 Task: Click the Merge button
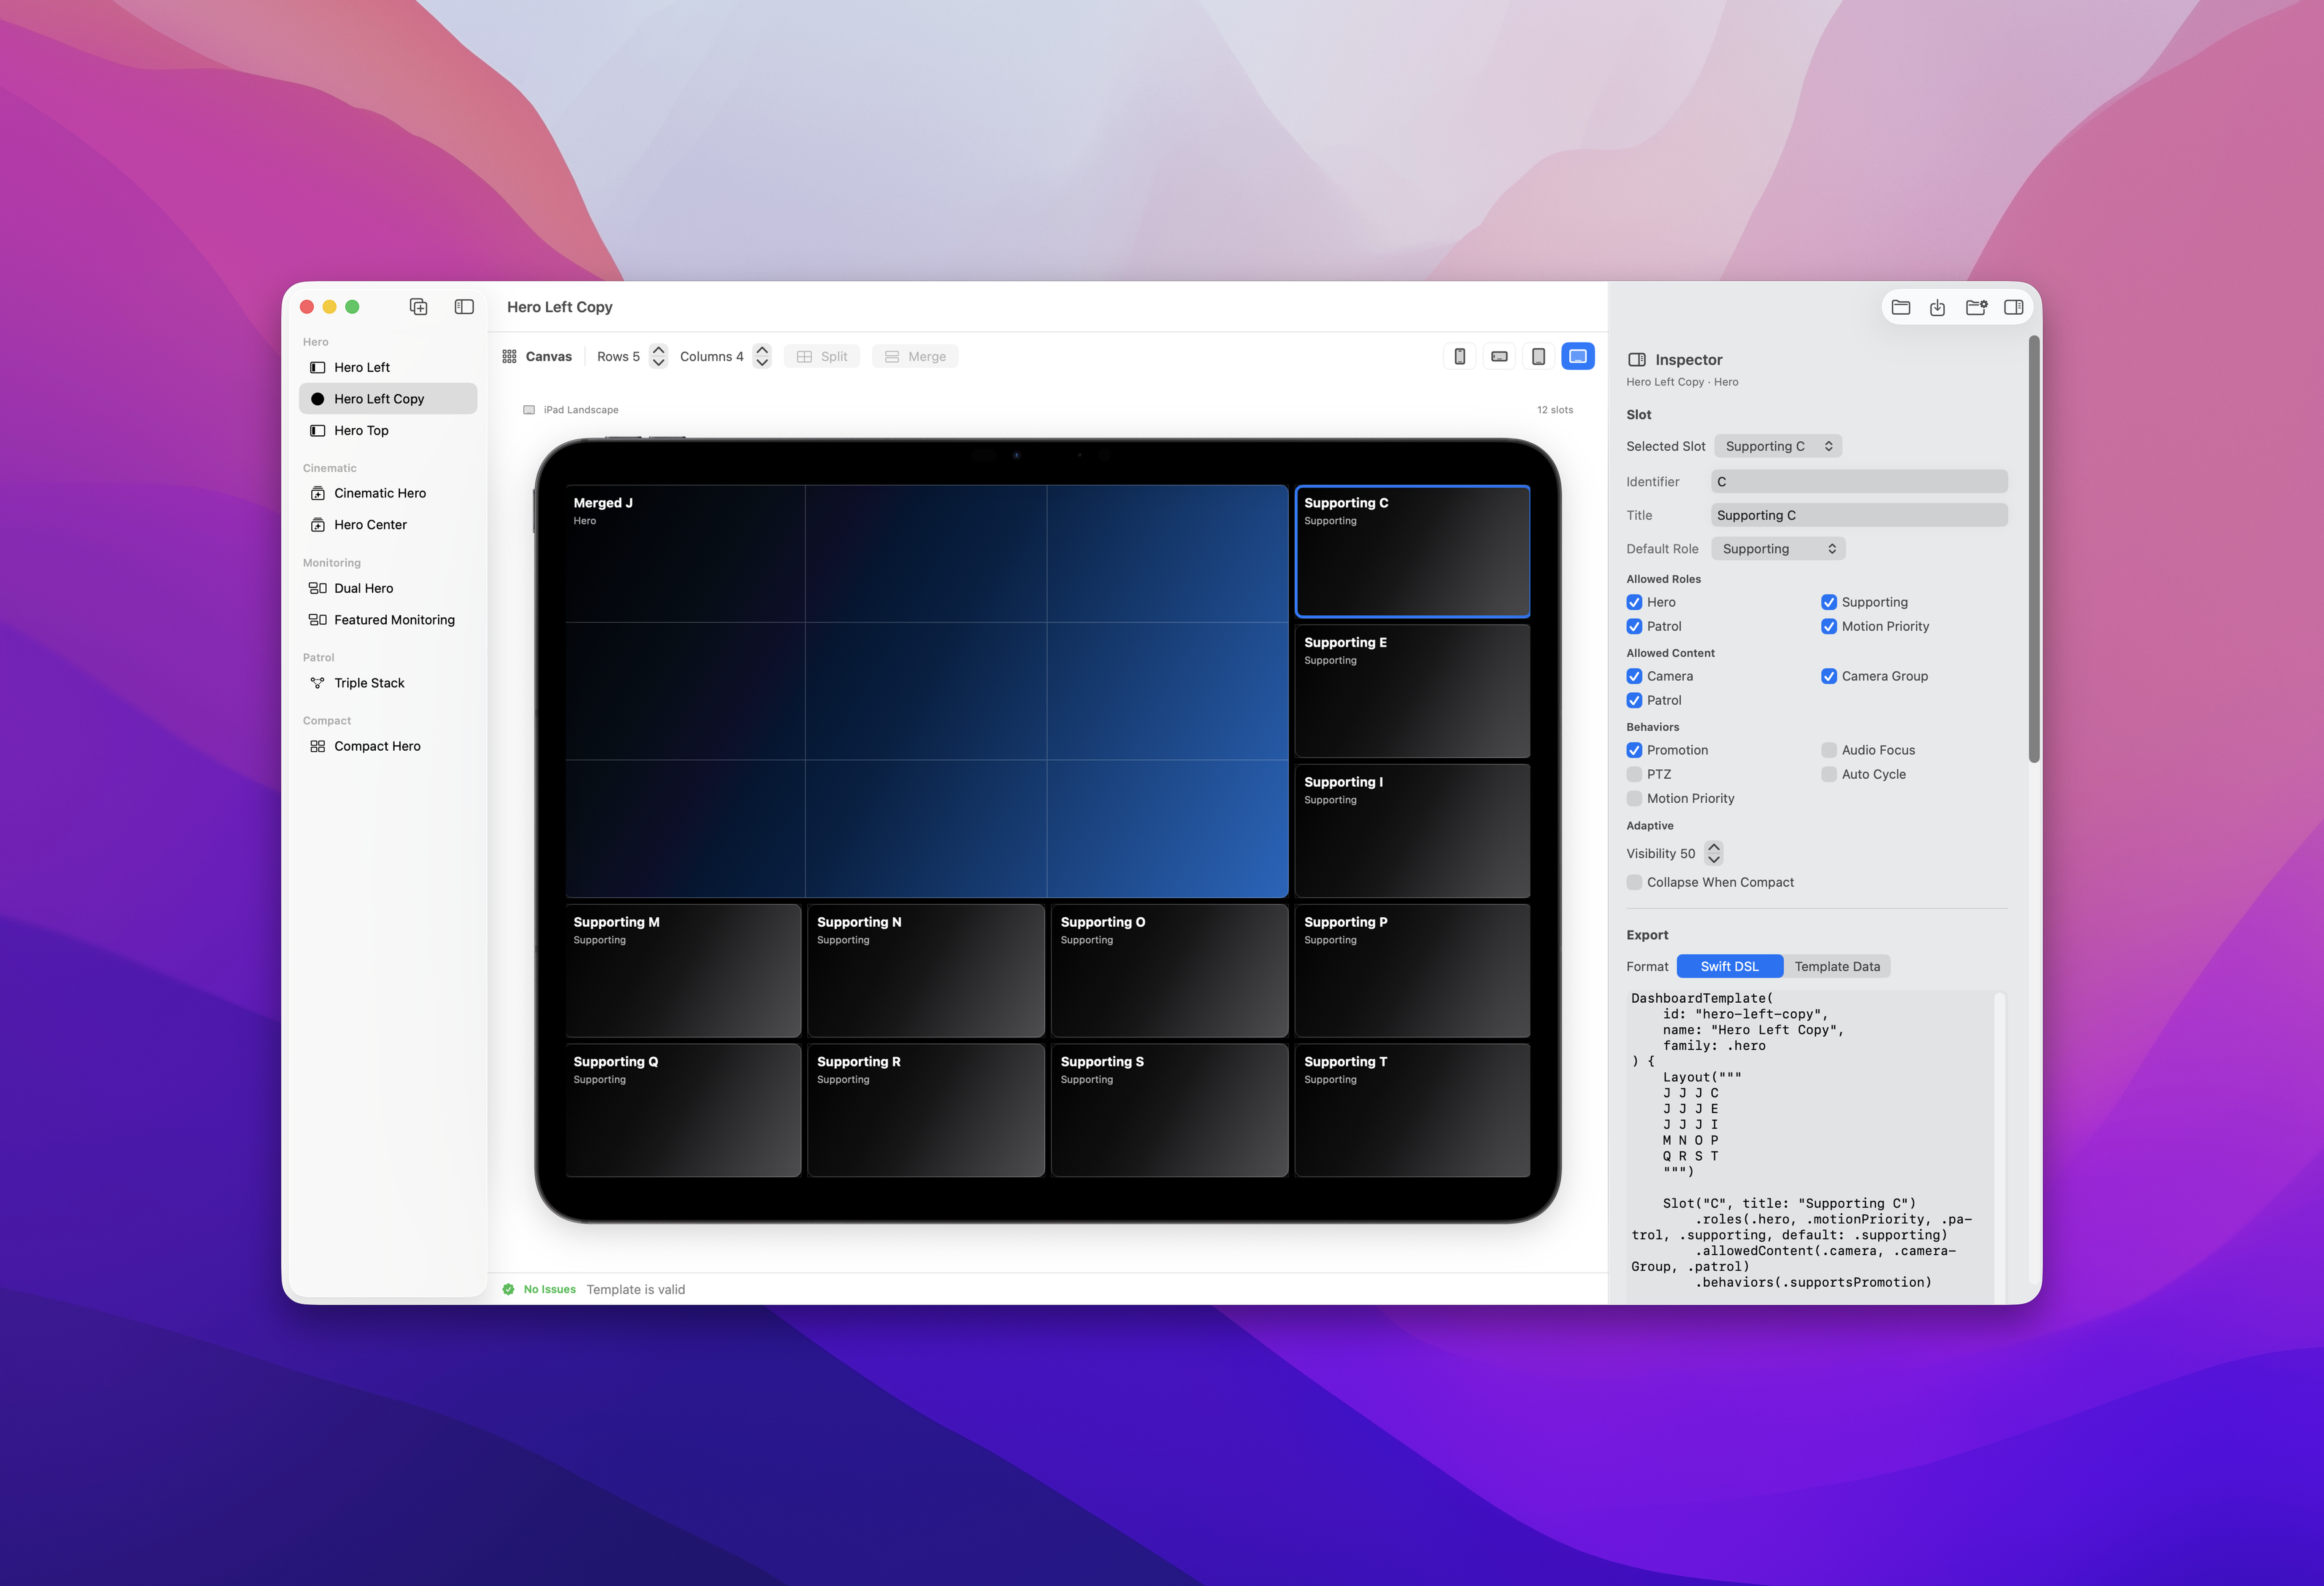[x=915, y=356]
